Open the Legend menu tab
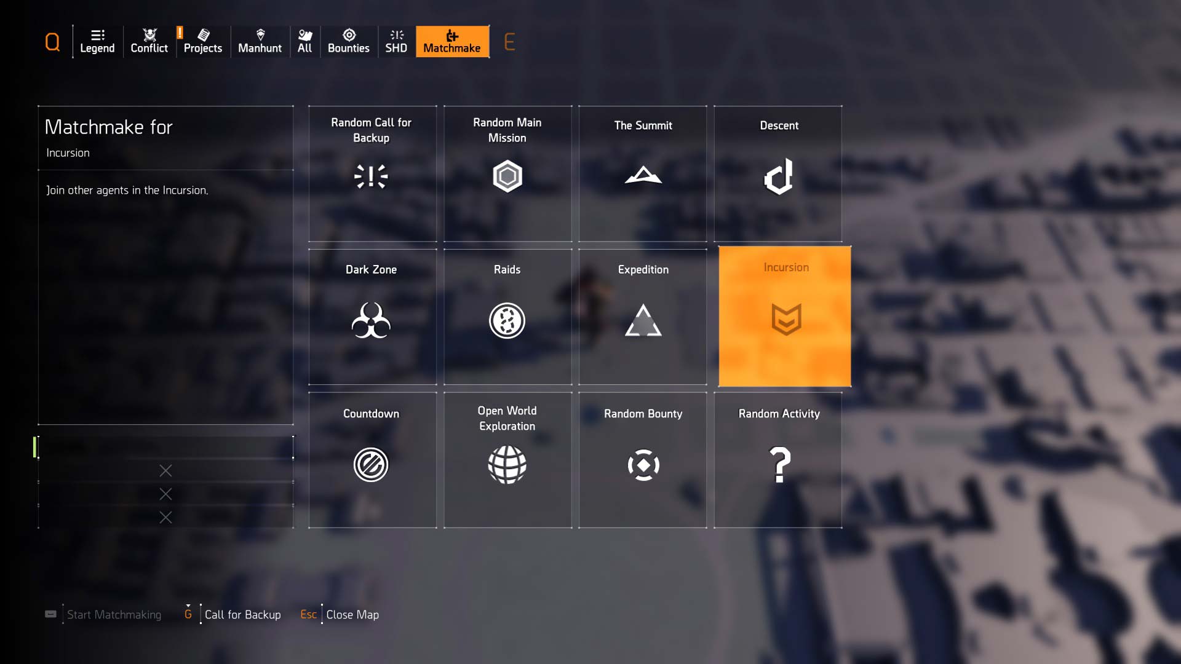Viewport: 1181px width, 664px height. tap(97, 41)
